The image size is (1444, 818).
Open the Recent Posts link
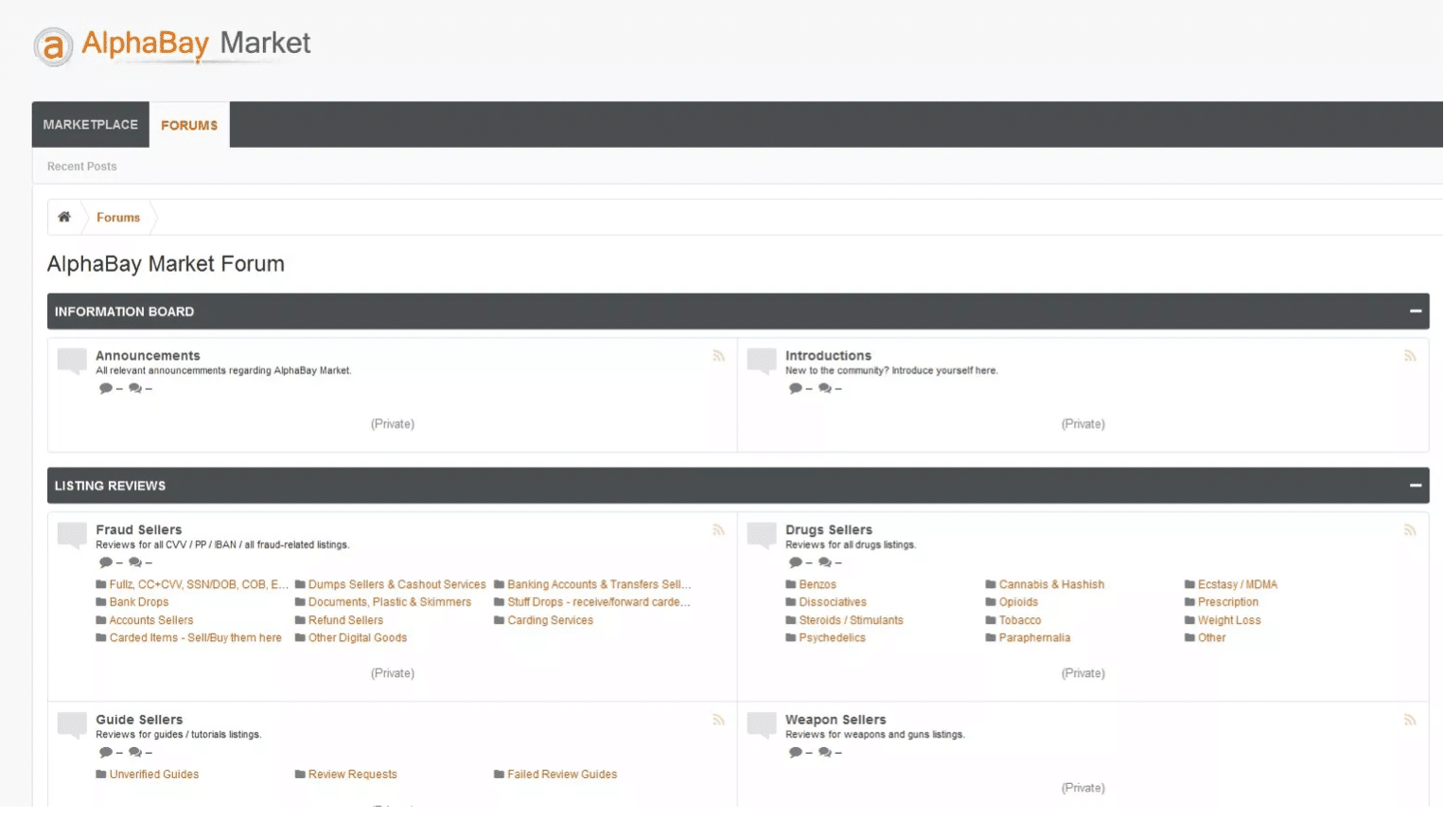coord(82,167)
